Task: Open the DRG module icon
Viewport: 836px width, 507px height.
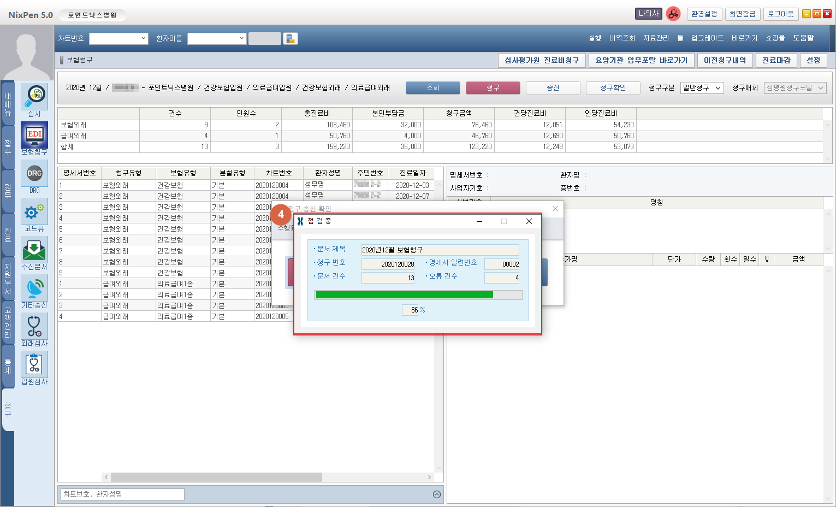Action: 34,174
